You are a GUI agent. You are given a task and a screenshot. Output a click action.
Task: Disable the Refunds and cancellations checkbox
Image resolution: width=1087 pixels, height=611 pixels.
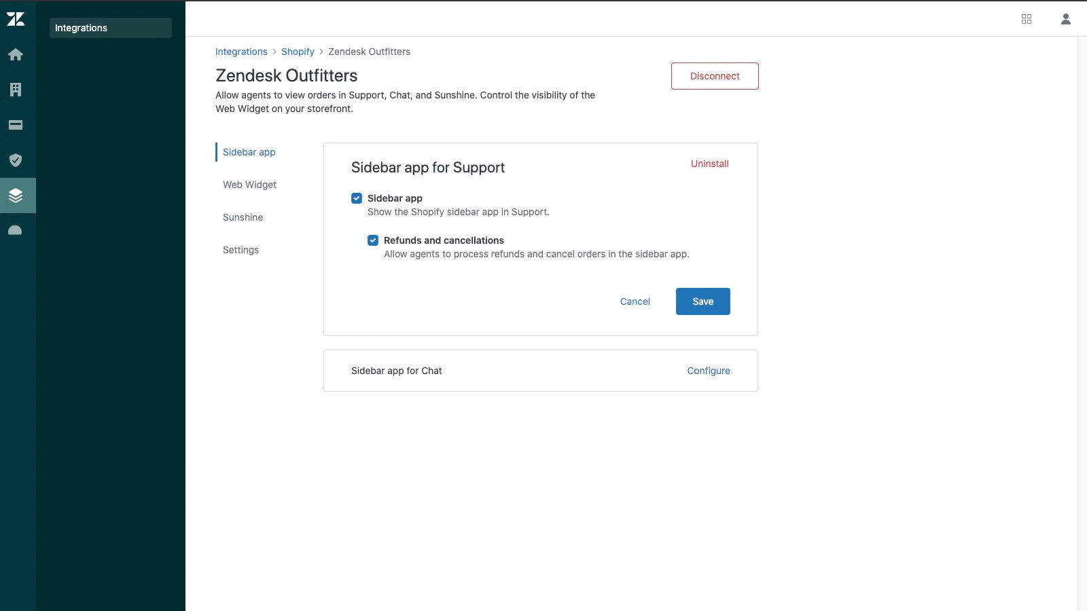373,240
